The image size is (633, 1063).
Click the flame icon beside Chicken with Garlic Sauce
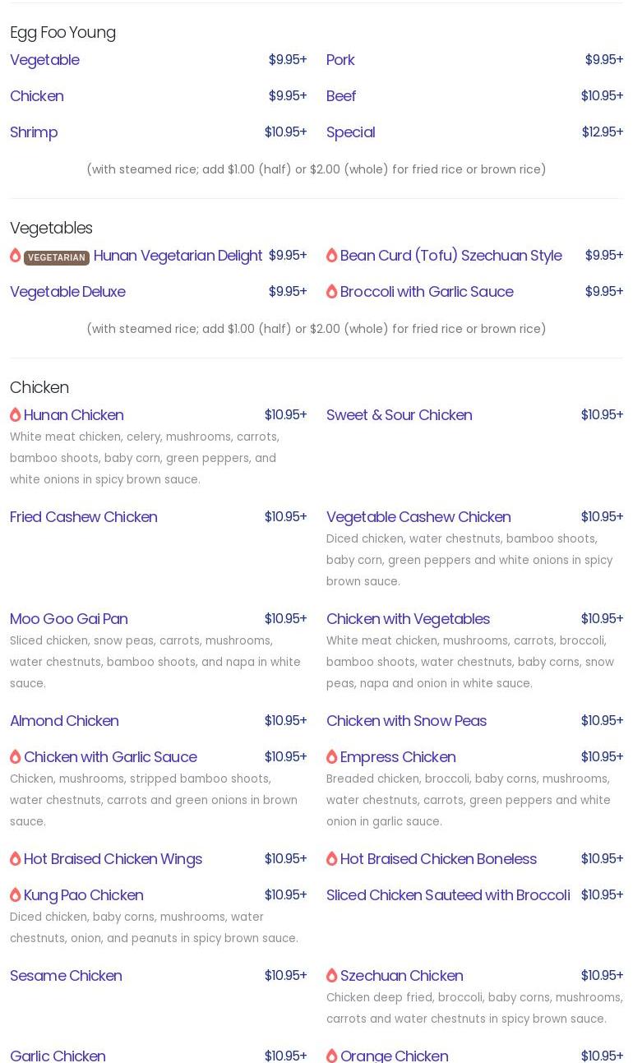click(x=16, y=757)
